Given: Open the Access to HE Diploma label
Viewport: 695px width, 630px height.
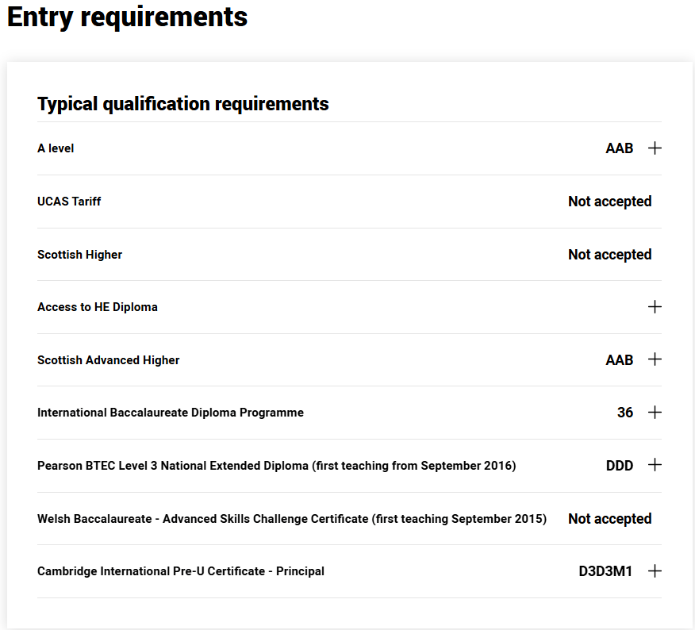Looking at the screenshot, I should tap(98, 307).
